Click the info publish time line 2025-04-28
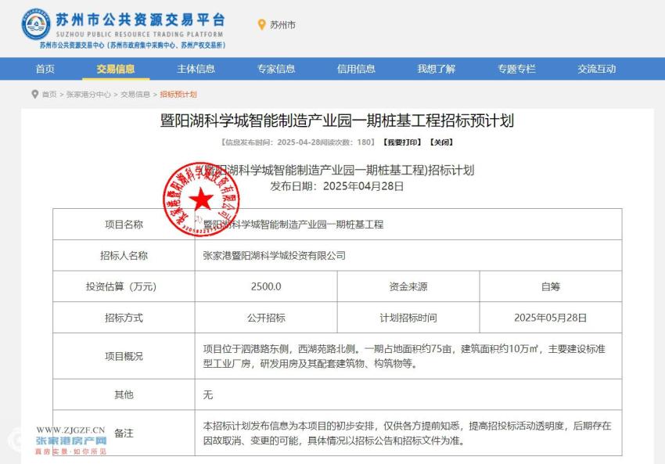The image size is (665, 464). click(298, 142)
